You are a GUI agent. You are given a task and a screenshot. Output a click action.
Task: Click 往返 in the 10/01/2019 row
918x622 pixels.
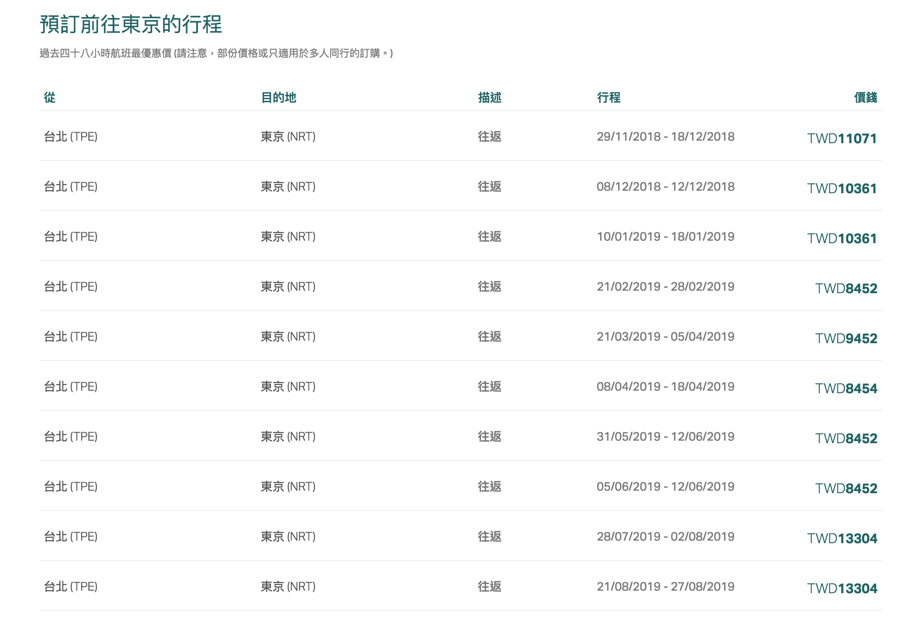pyautogui.click(x=490, y=236)
